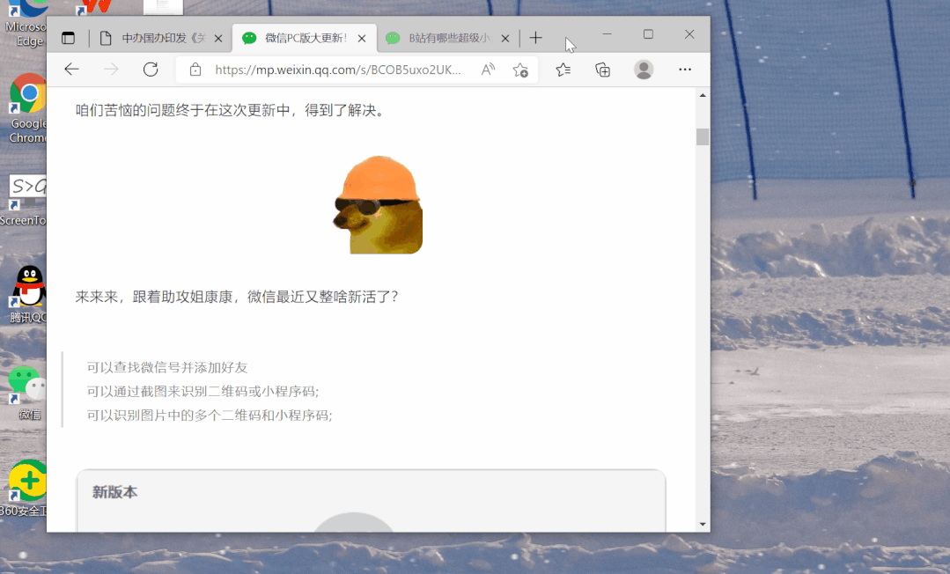Open the Favorites hub in Edge toolbar
Image resolution: width=950 pixels, height=574 pixels.
pos(563,70)
